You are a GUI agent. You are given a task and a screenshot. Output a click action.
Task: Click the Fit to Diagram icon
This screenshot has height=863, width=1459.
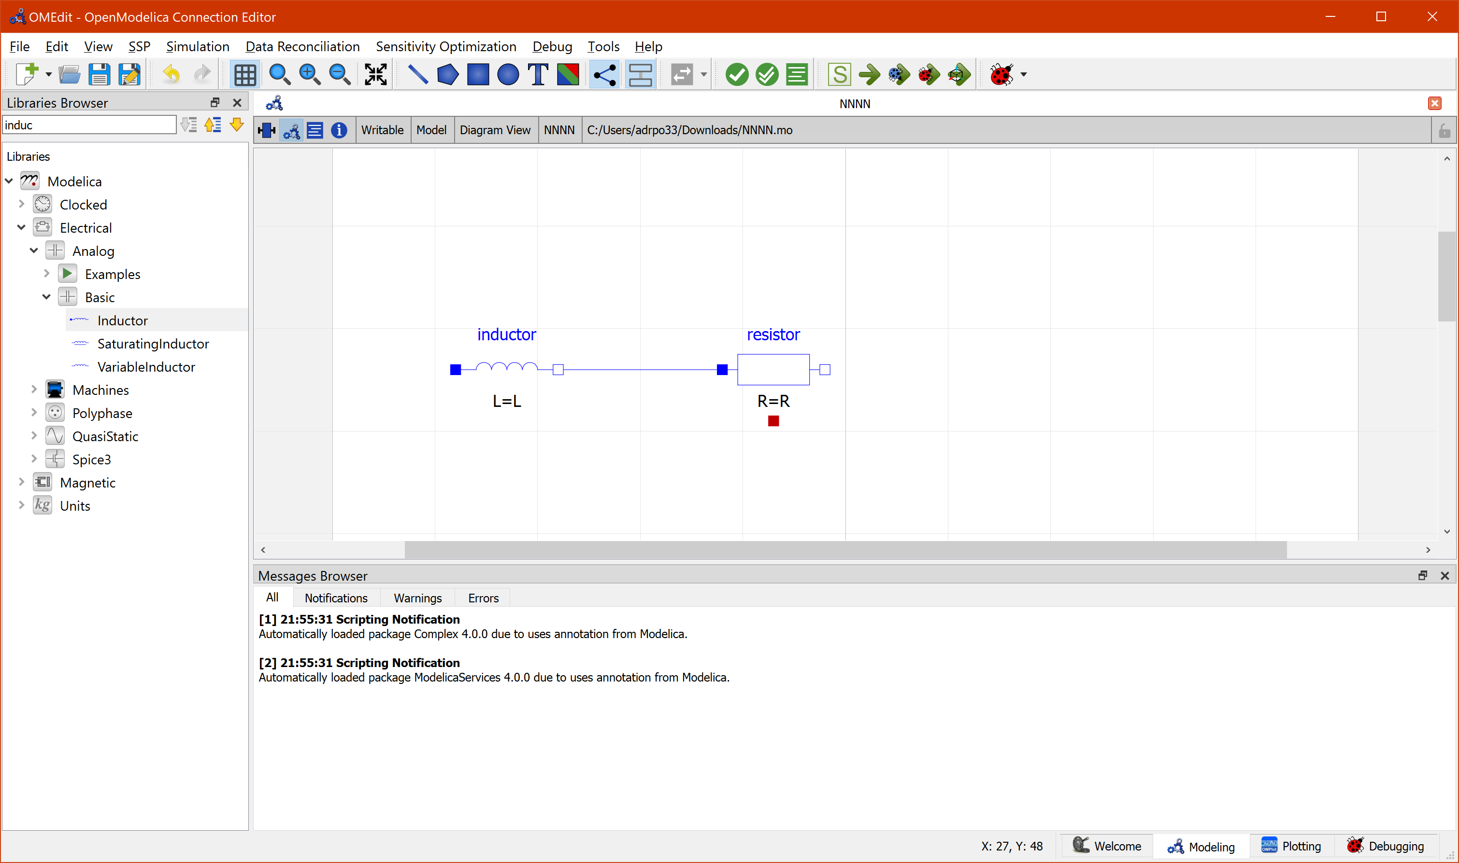[375, 74]
